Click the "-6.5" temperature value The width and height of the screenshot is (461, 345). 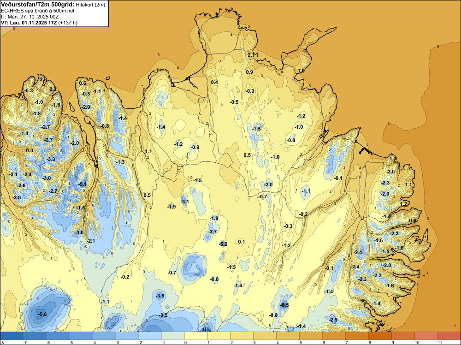pos(284,305)
